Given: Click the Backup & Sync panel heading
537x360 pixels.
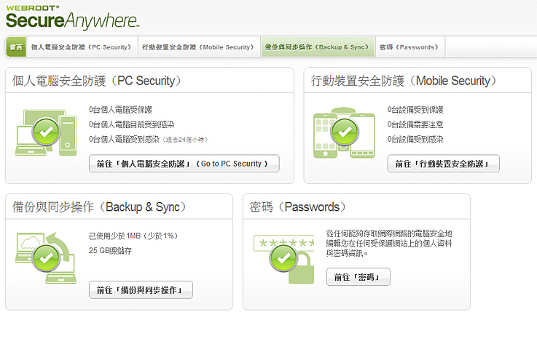Looking at the screenshot, I should click(99, 207).
